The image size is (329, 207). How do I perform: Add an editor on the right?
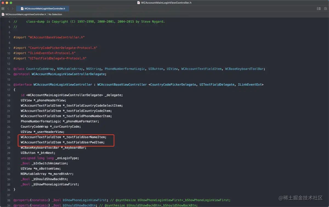coord(325,8)
